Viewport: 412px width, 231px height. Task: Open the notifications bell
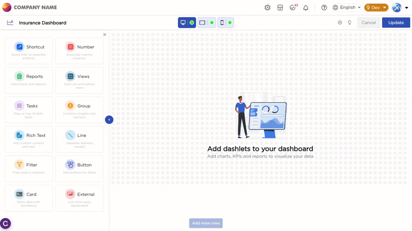pyautogui.click(x=306, y=7)
